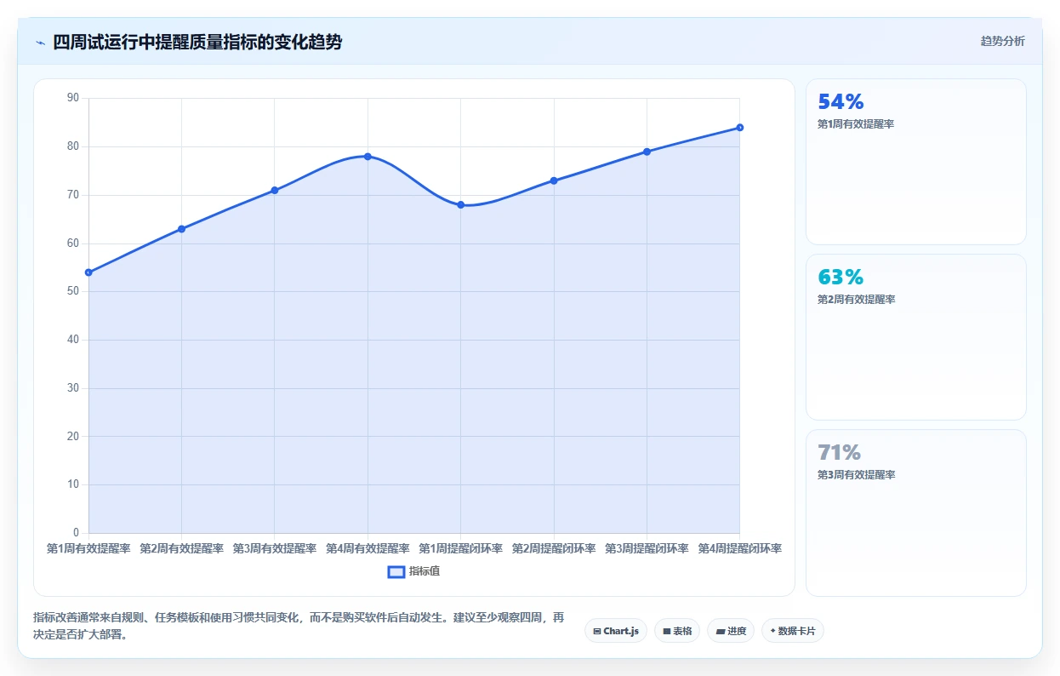The width and height of the screenshot is (1060, 676).
Task: Click the footnote text starting 指标改善通常来自规则
Action: coord(299,626)
